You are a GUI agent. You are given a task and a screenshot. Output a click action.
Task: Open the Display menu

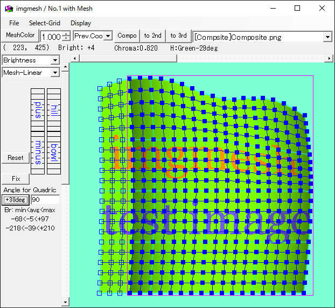point(81,23)
